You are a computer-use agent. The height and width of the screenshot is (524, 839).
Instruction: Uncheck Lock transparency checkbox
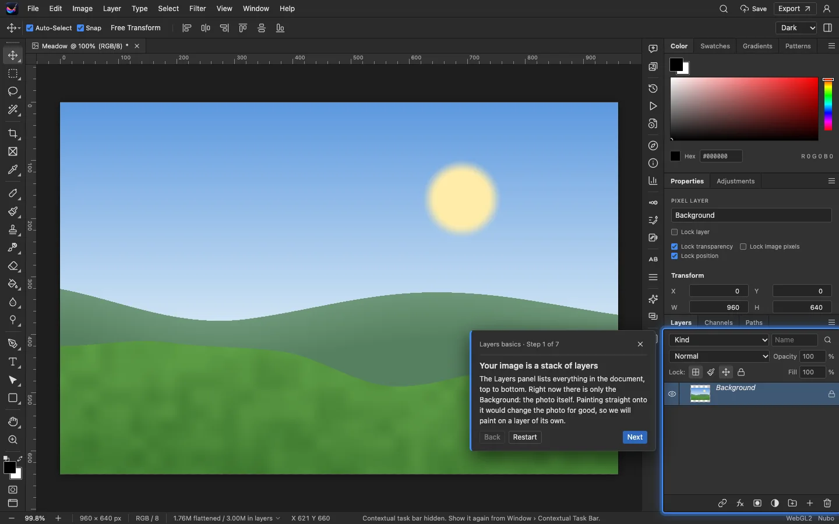click(675, 246)
